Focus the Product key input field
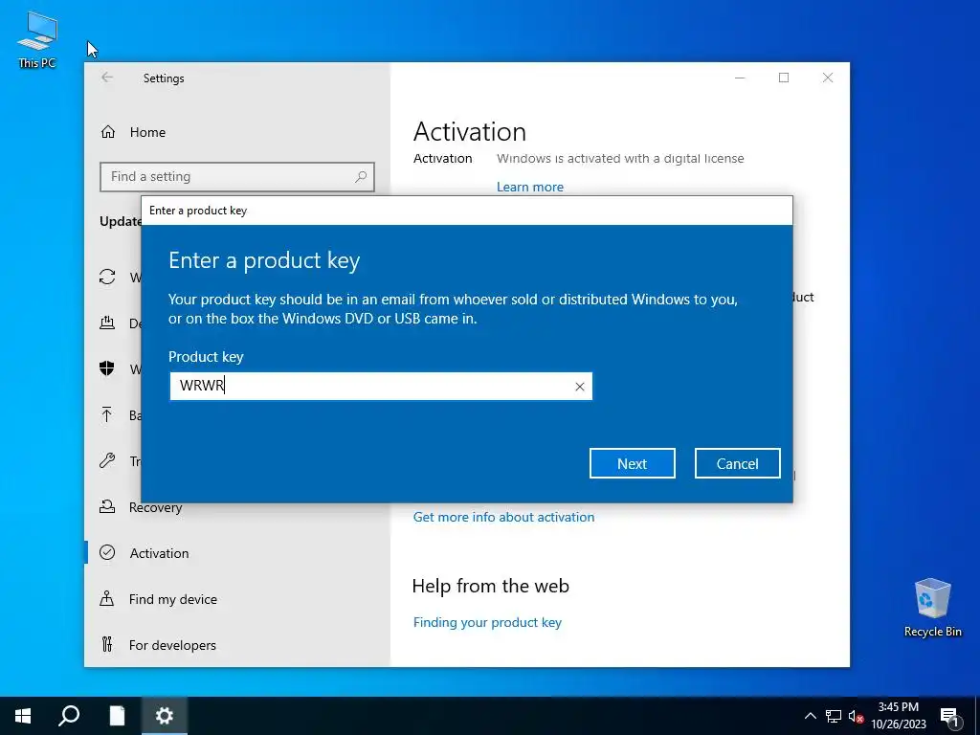The width and height of the screenshot is (980, 735). point(381,387)
